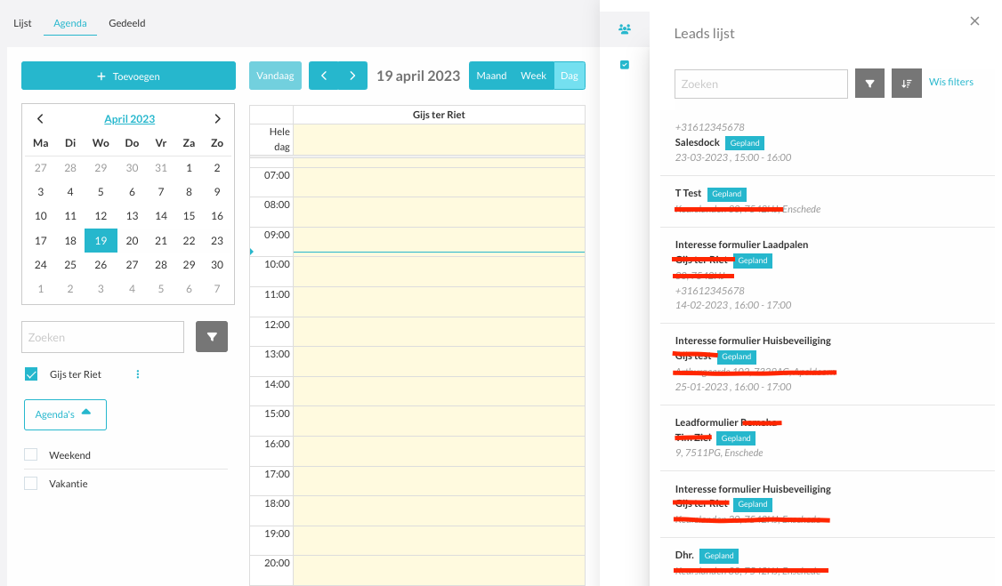
Task: Click the agenda Zoeken search field
Action: pyautogui.click(x=103, y=337)
